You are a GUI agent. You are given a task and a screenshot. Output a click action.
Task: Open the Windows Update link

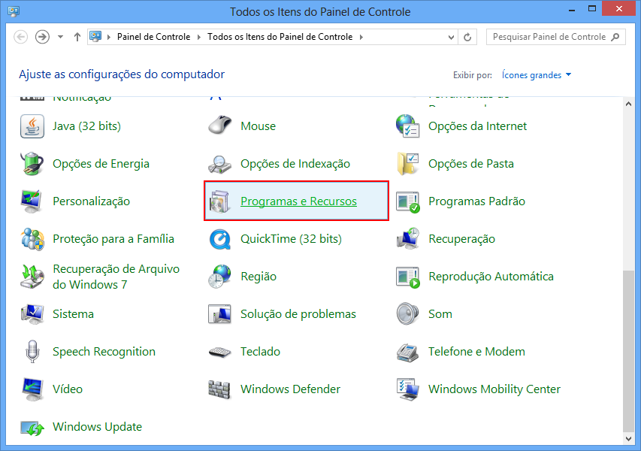(97, 427)
